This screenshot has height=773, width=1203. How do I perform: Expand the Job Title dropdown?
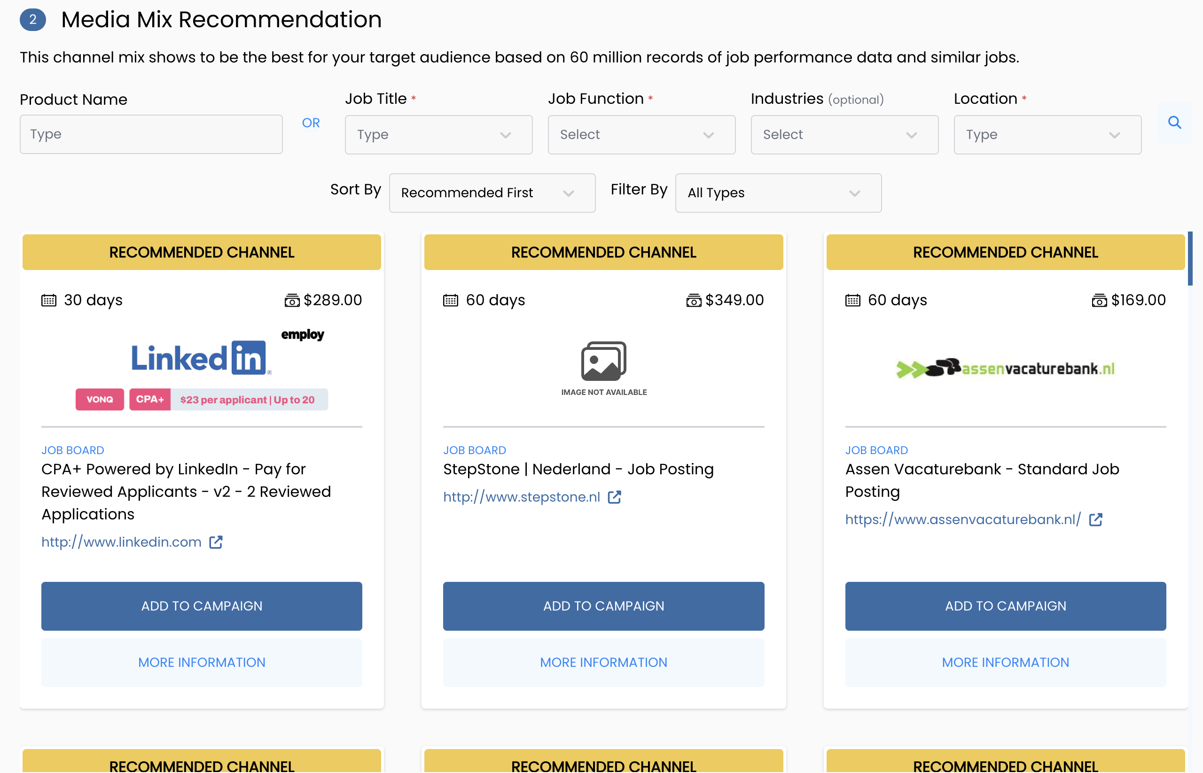438,134
